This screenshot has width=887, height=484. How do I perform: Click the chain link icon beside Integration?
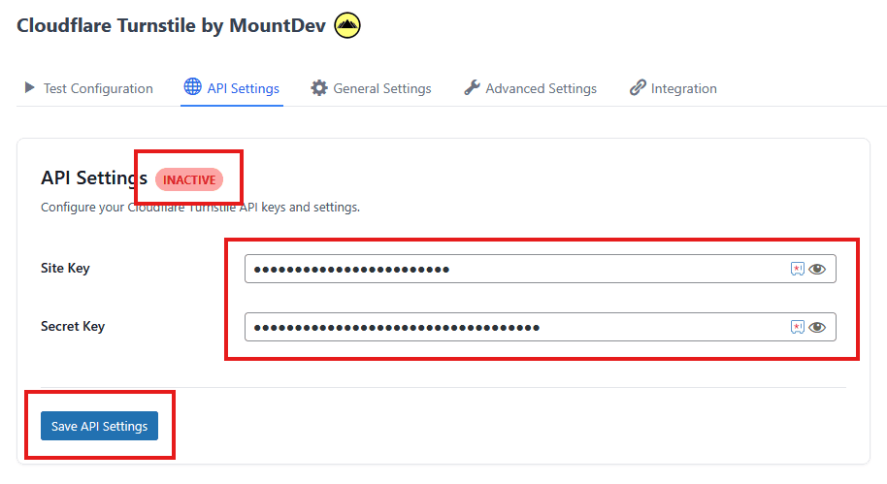[638, 87]
